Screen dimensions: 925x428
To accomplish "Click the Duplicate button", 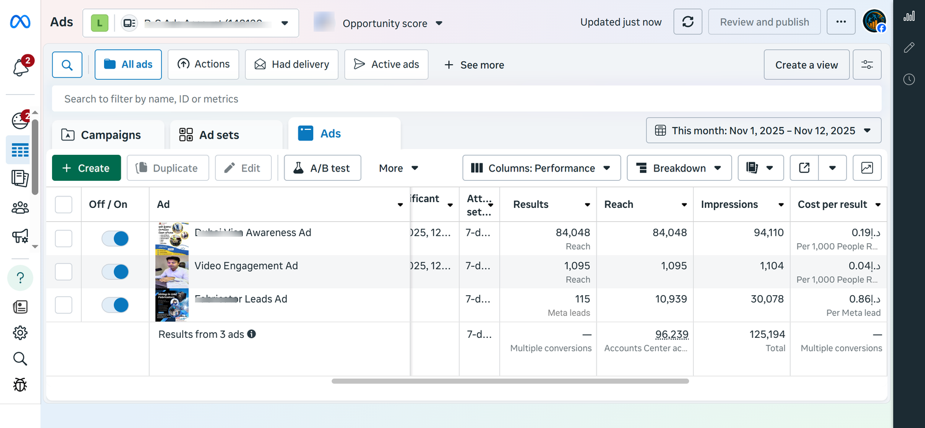I will (168, 168).
